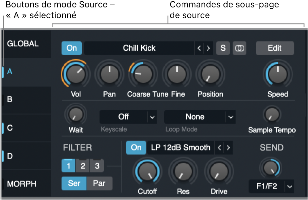The width and height of the screenshot is (308, 200).
Task: Click the SEND level knob
Action: point(271,168)
